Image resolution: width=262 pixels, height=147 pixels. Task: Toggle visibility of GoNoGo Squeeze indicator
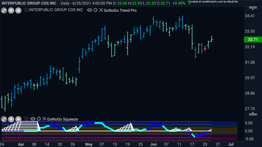(x=33, y=119)
